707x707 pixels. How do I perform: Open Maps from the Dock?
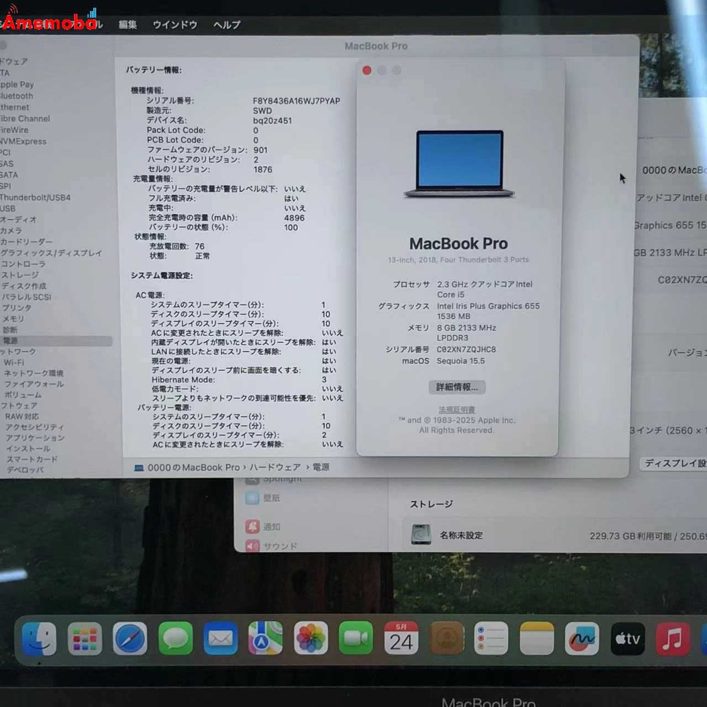coord(266,639)
